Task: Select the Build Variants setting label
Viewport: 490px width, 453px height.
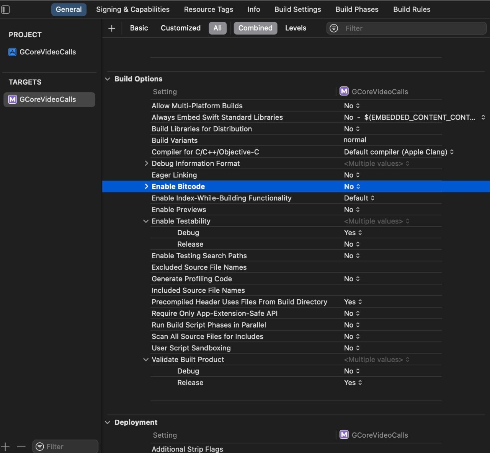Action: tap(175, 140)
